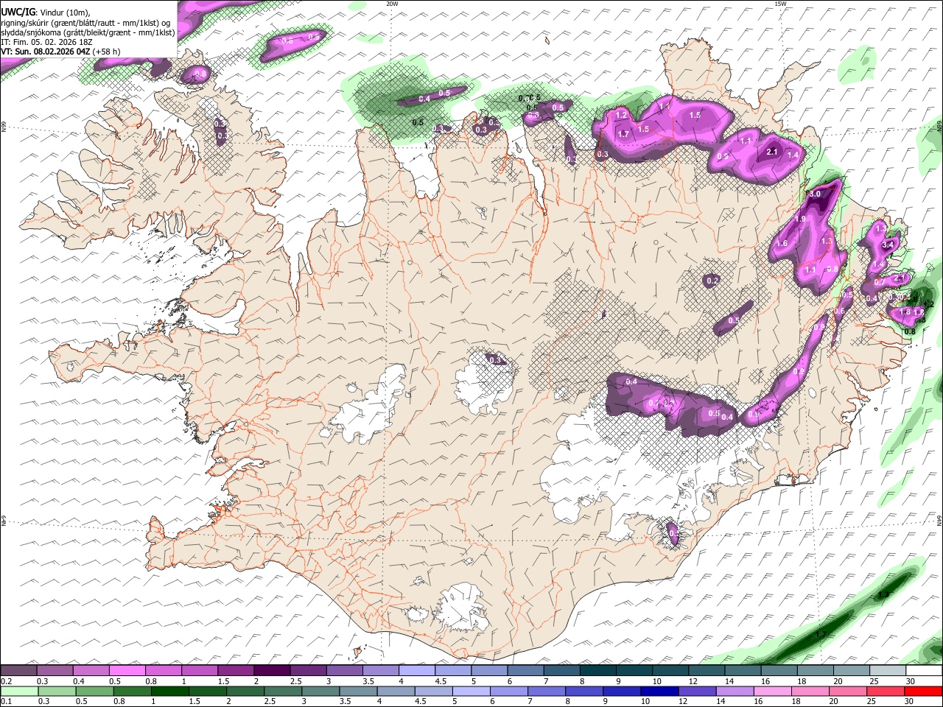Screen dimensions: 943x707
Task: Click the 'VT: Sun. 08.02.2026 04Z' valid time
Action: click(46, 52)
